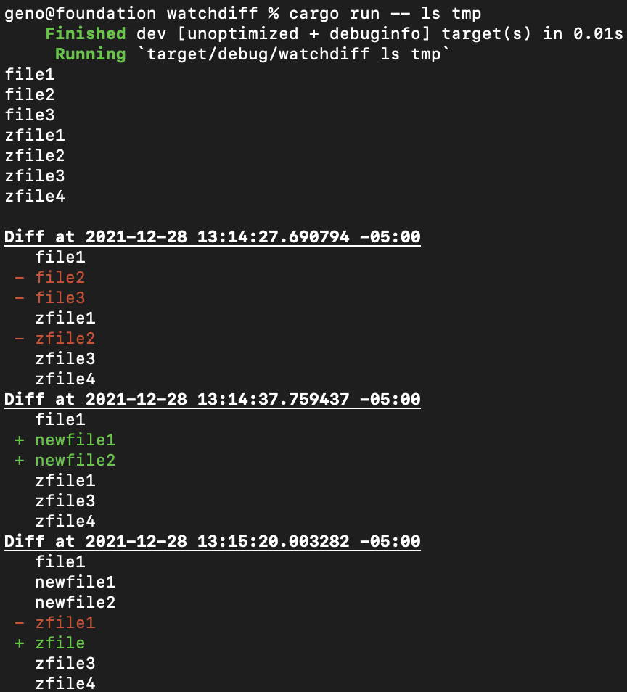The height and width of the screenshot is (692, 627).
Task: Click the plus sign before green "newfile1"
Action: pos(20,440)
